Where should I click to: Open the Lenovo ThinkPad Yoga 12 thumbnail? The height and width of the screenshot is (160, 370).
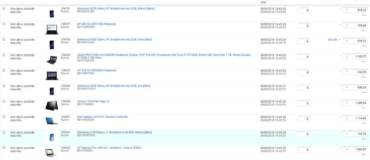click(x=52, y=105)
